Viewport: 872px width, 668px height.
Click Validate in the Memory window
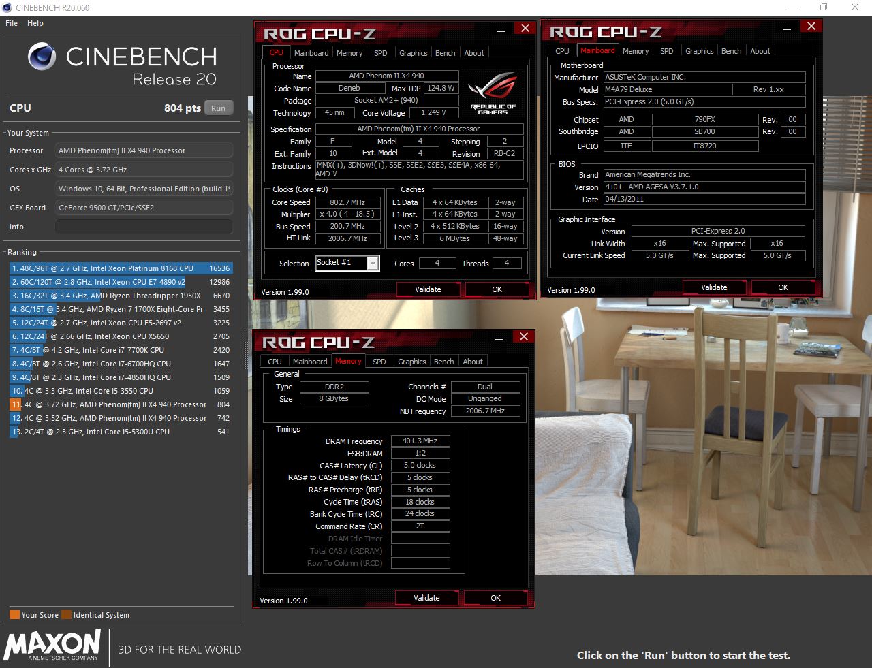click(427, 598)
